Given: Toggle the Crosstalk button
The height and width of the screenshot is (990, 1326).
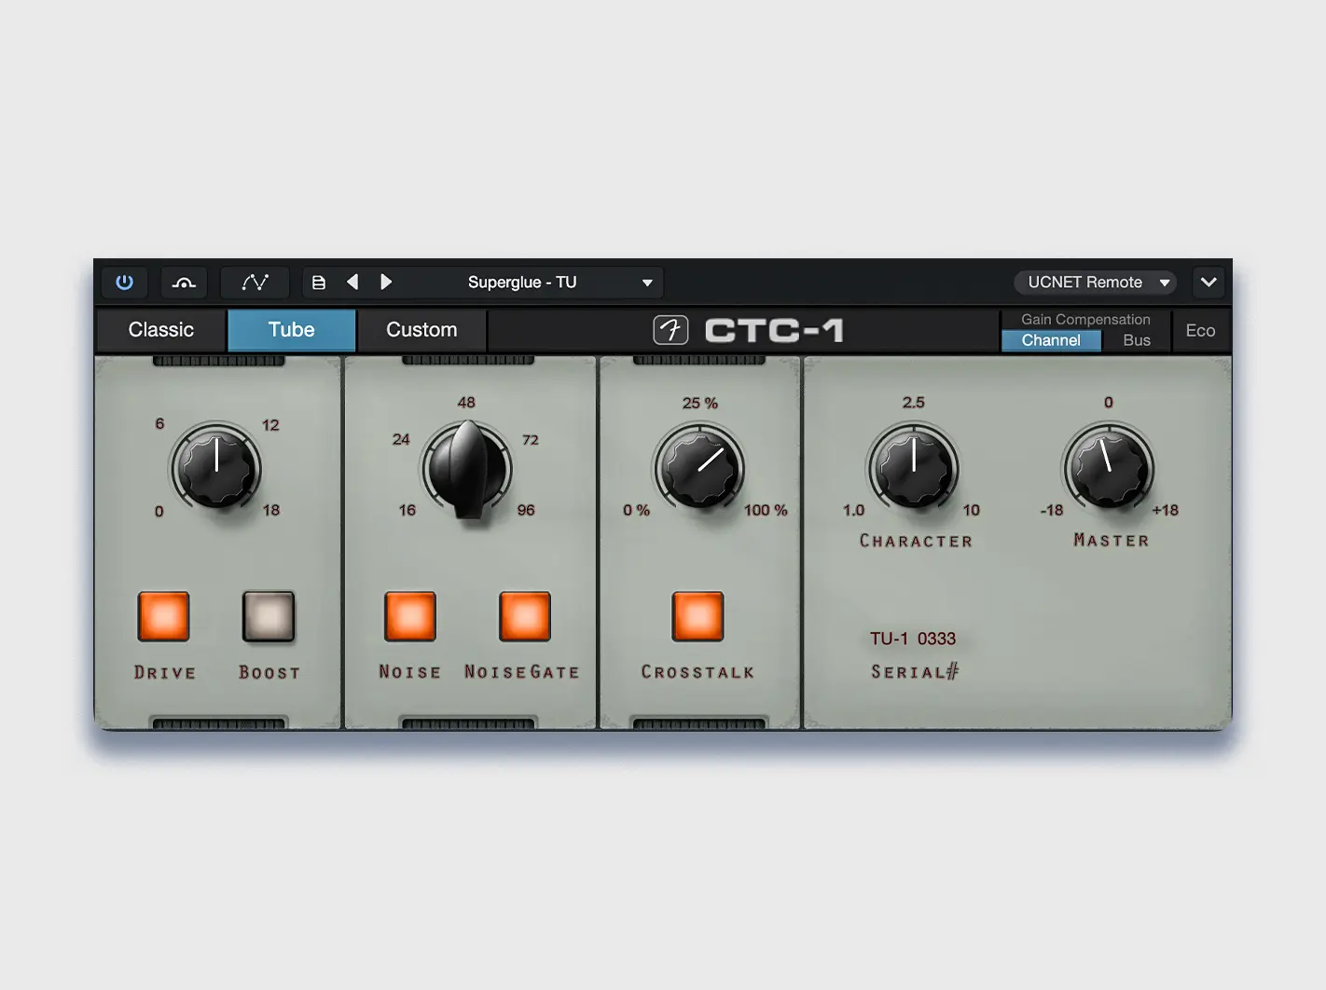Looking at the screenshot, I should (698, 616).
